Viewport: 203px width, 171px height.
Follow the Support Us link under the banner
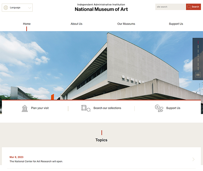pyautogui.click(x=173, y=108)
